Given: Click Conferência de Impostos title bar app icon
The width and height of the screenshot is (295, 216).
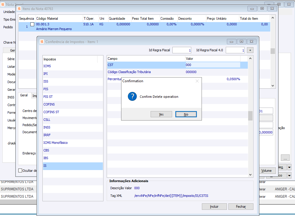Looking at the screenshot, I should 42,42.
